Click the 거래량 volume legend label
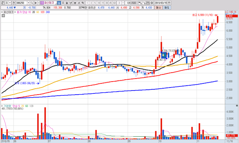Viewport: 239px width, 143px height. coord(7,106)
